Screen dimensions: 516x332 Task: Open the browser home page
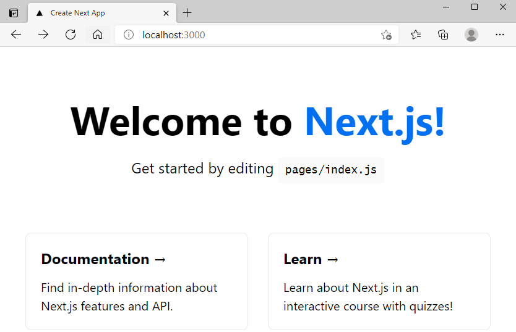click(98, 35)
